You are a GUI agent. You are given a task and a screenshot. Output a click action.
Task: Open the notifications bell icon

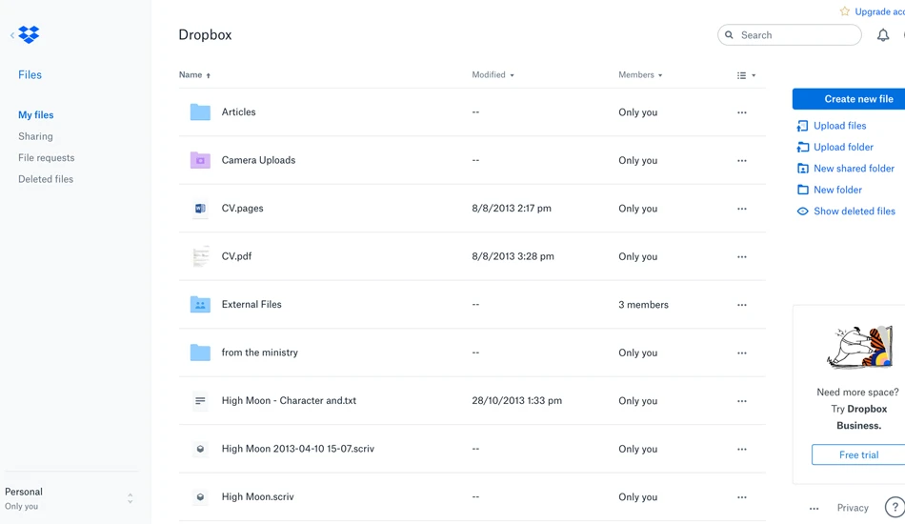883,35
